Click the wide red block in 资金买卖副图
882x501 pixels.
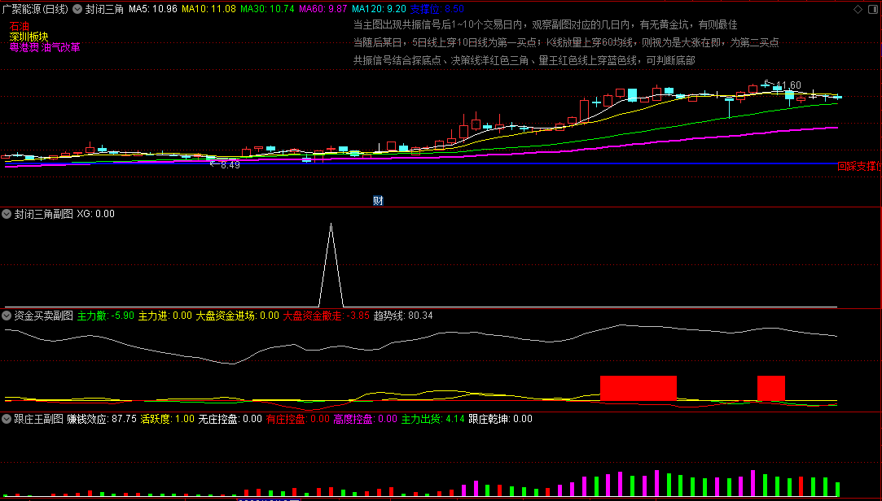pyautogui.click(x=638, y=388)
